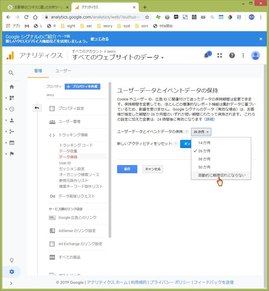The width and height of the screenshot is (269, 291).
Task: Open Acquisition arrows icon in sidebar
Action: (x=12, y=132)
